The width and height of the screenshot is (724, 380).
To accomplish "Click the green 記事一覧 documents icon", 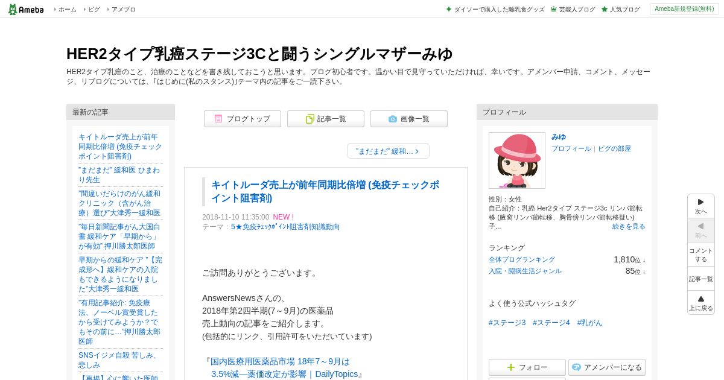I will pyautogui.click(x=310, y=119).
